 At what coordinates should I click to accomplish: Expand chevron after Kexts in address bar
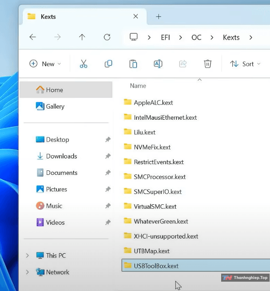coord(251,38)
